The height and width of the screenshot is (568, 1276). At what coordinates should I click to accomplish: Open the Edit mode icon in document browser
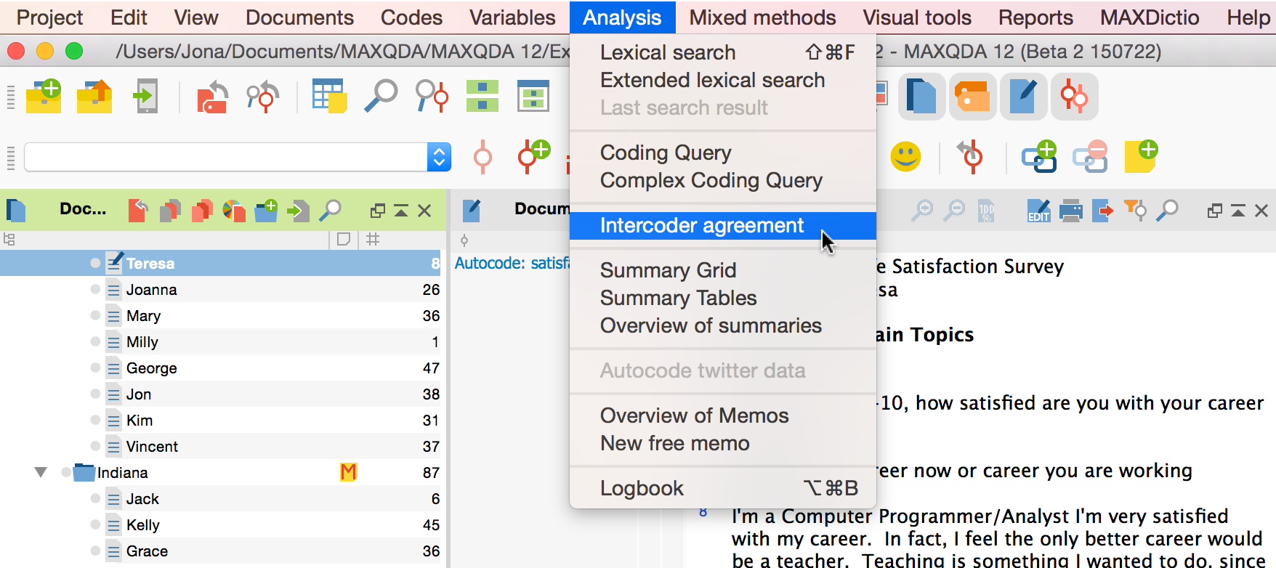(1038, 211)
